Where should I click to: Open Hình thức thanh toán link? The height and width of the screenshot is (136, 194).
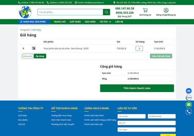[61, 120]
